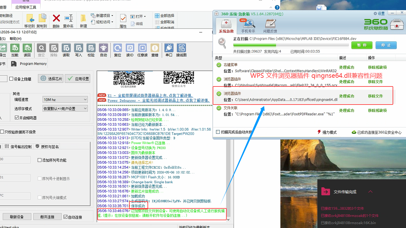
Task: Click the blue 停止 button in 360
Action: [x=386, y=45]
